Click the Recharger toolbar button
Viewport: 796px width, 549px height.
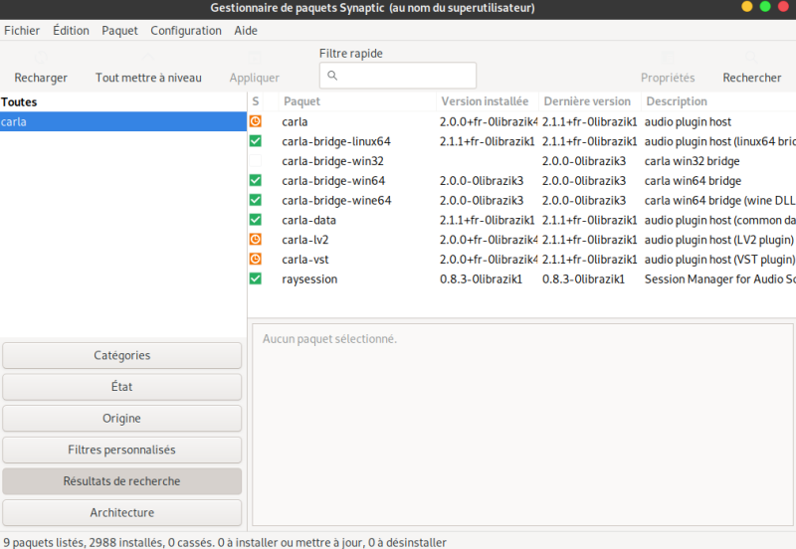(41, 68)
